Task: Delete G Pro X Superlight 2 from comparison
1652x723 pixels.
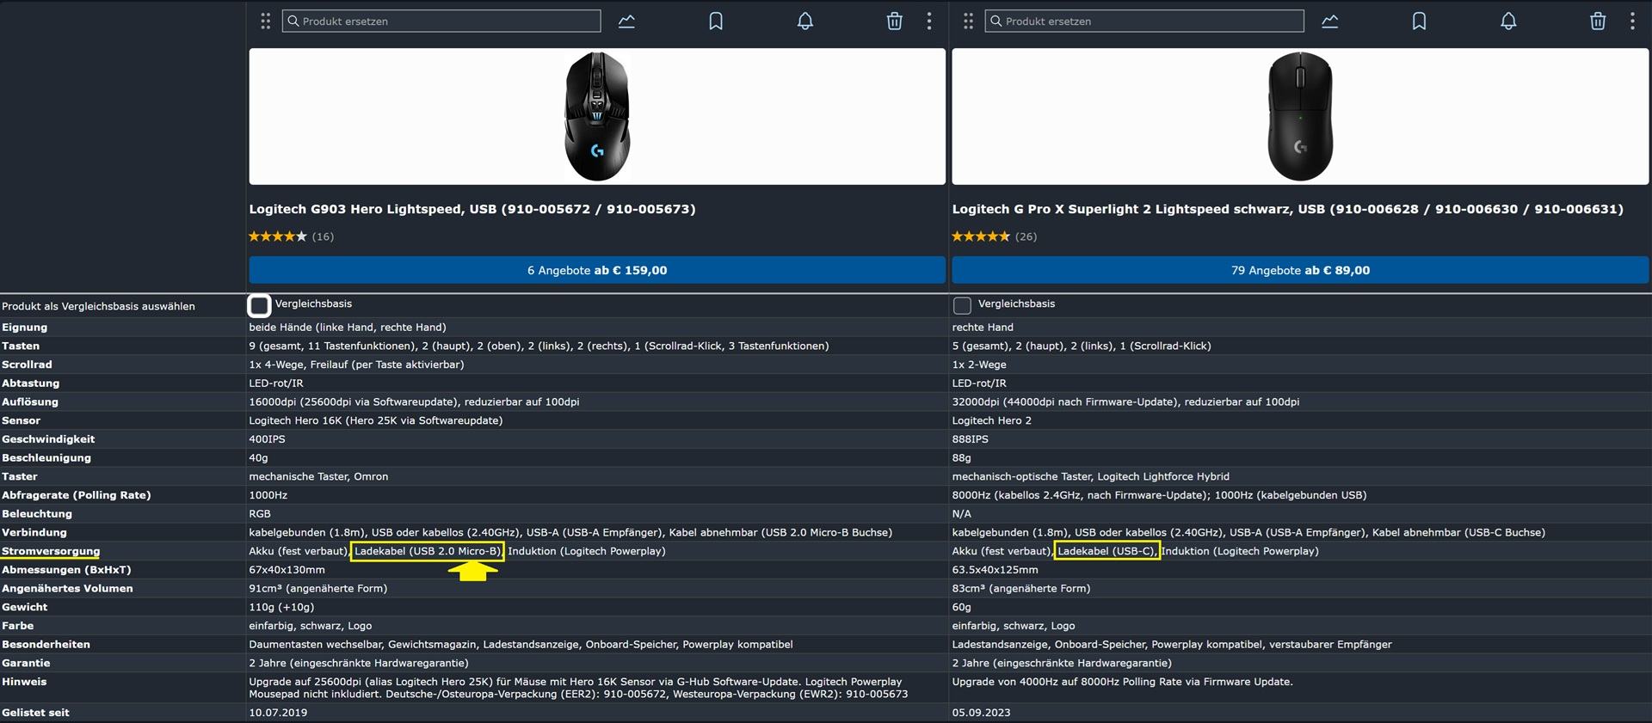Action: pyautogui.click(x=1598, y=21)
